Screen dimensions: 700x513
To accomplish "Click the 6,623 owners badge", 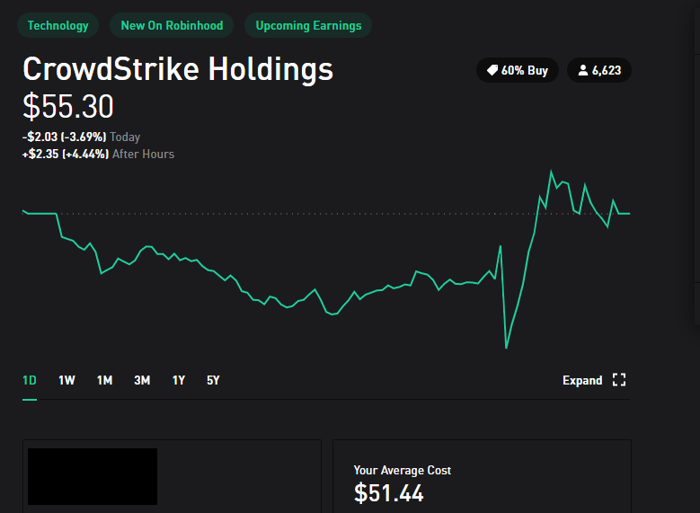I will coord(599,70).
